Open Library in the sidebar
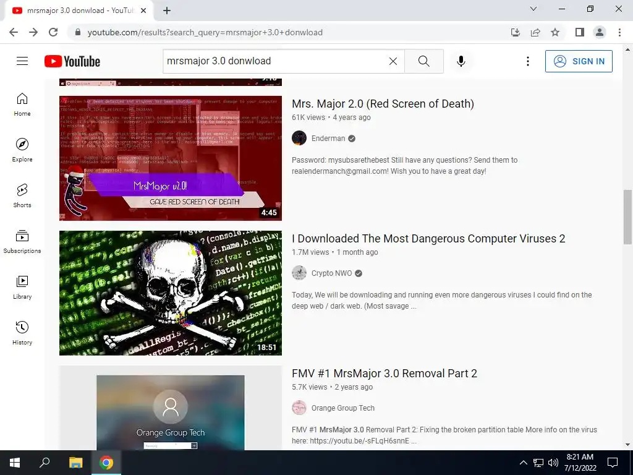The width and height of the screenshot is (633, 475). (x=22, y=287)
